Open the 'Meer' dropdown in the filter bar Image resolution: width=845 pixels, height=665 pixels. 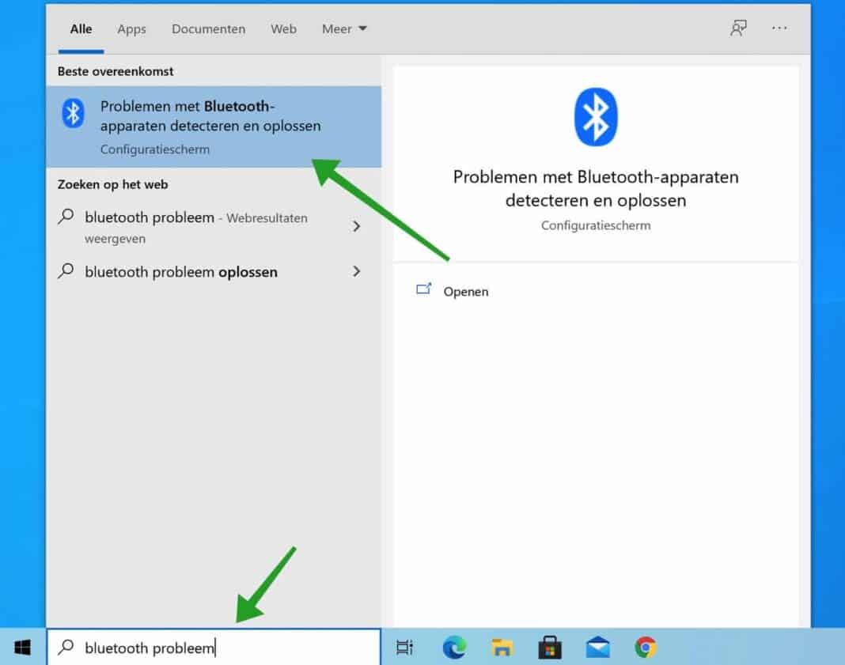click(x=343, y=28)
